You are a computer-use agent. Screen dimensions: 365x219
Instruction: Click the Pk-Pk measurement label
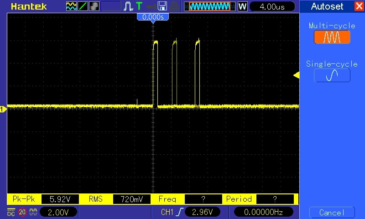(24, 199)
